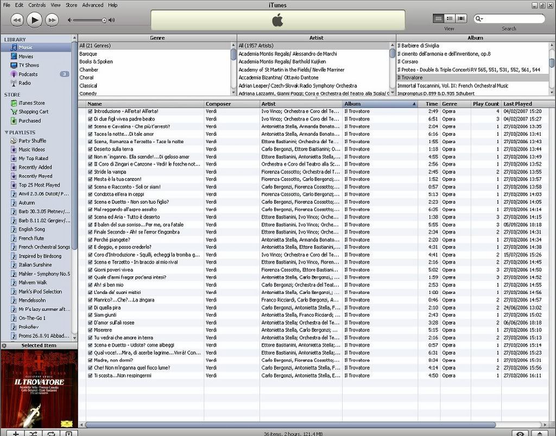Screen dimensions: 556x436
Task: Toggle repeat button in bottom bar
Action: pyautogui.click(x=50, y=433)
